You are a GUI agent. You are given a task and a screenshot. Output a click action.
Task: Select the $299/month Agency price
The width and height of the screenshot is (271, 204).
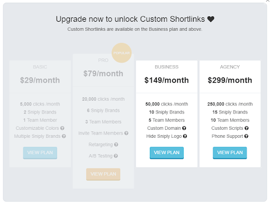coord(230,80)
